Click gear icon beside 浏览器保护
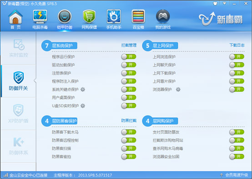The image size is (252, 179). click(178, 89)
